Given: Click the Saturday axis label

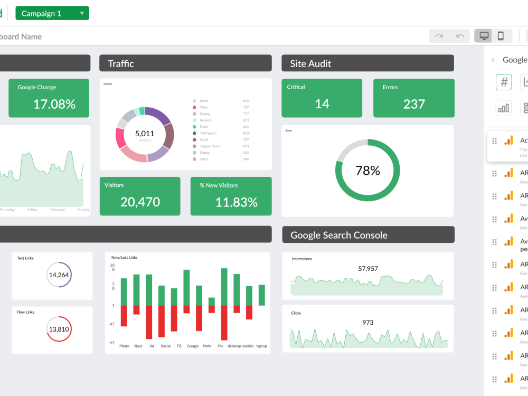Looking at the screenshot, I should 58,210.
